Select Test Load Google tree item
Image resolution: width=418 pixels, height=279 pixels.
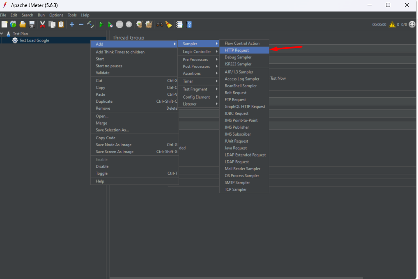[34, 40]
